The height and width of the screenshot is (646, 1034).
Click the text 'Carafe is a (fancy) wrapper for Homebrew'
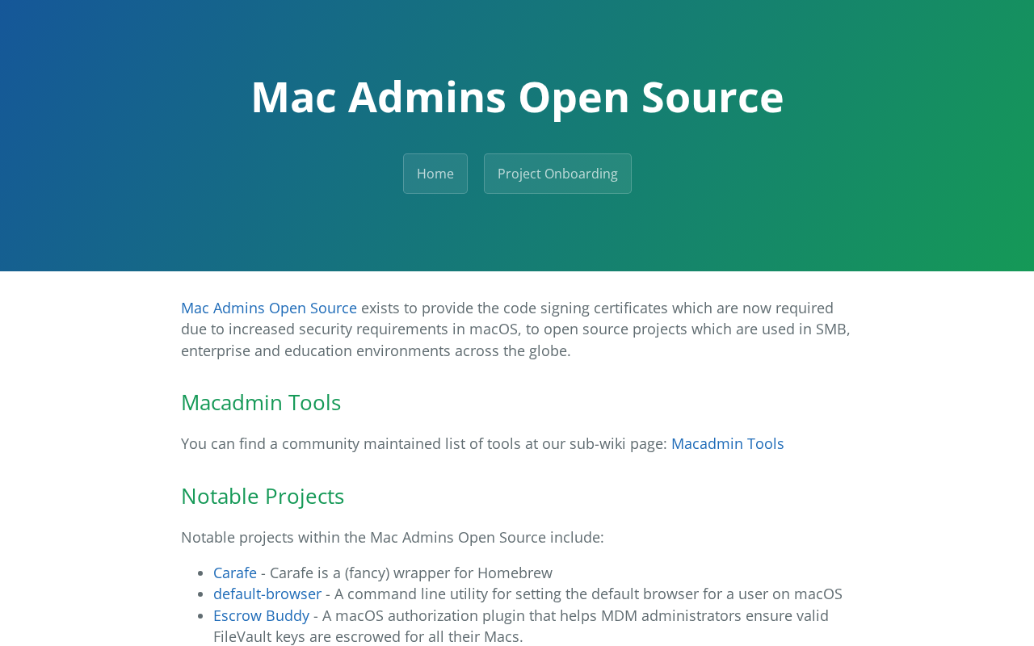411,573
